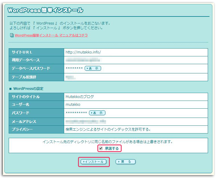The image size is (217, 178).
Task: Click the 承諾する label text
Action: [112, 148]
